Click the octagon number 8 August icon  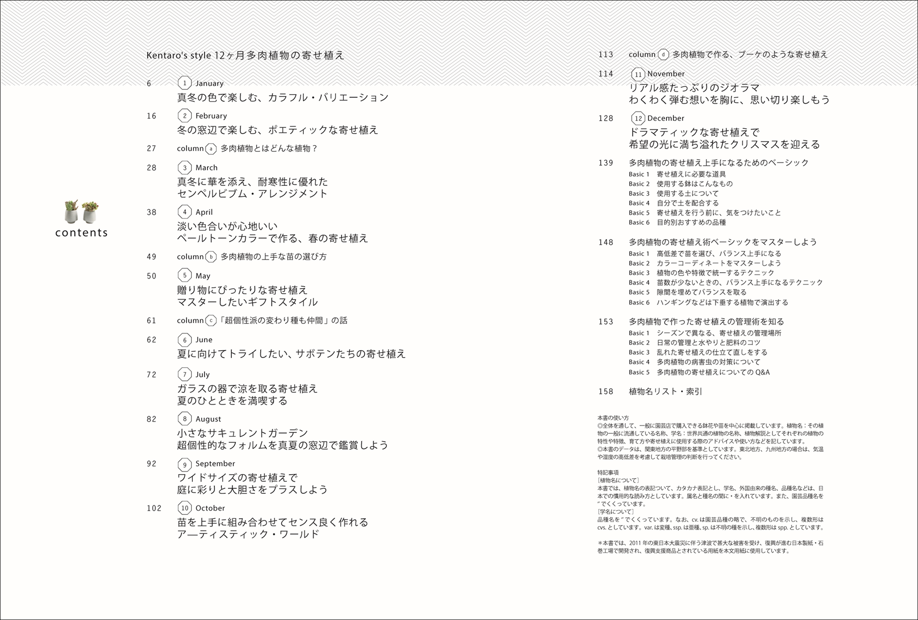point(185,419)
